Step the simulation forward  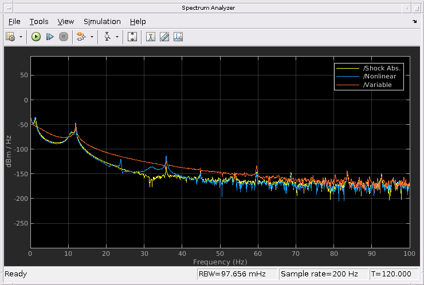(49, 37)
